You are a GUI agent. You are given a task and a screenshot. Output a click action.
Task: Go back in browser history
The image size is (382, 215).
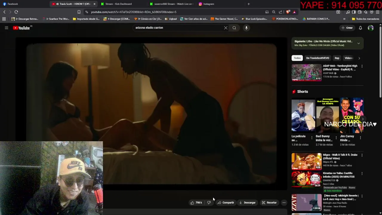4,12
